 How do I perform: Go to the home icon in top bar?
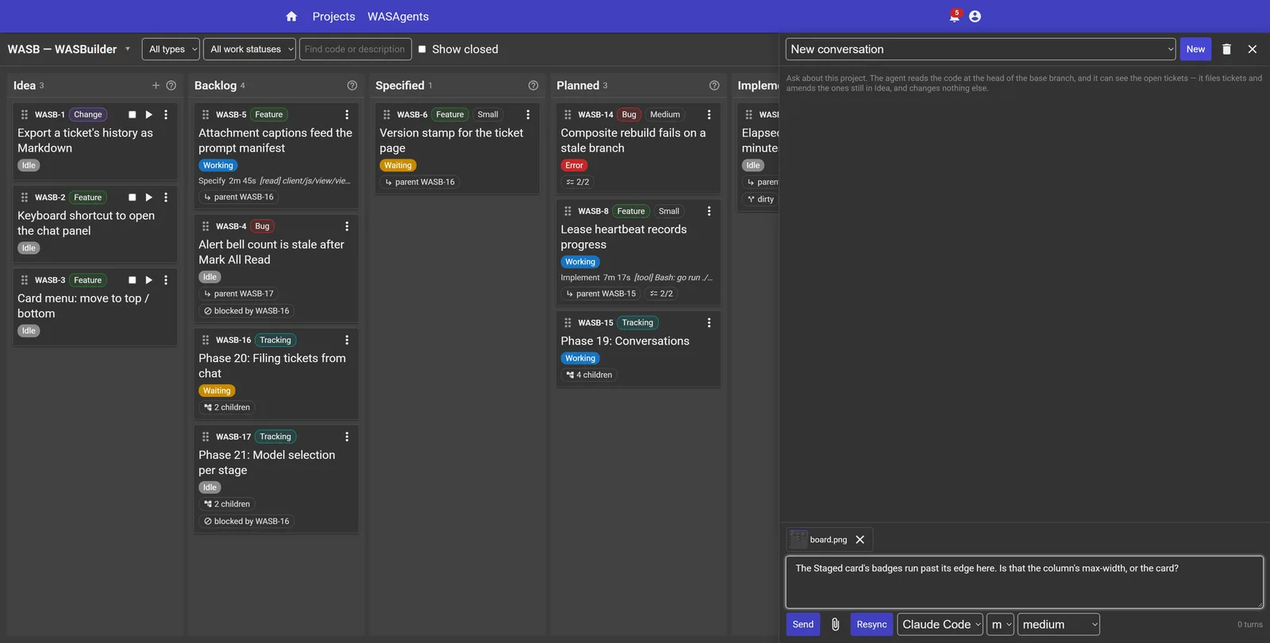pyautogui.click(x=291, y=17)
